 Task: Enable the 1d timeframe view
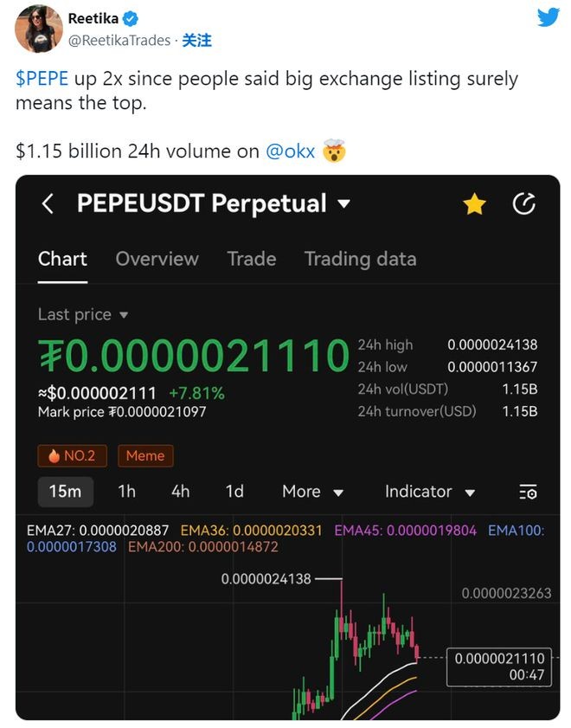pyautogui.click(x=233, y=492)
